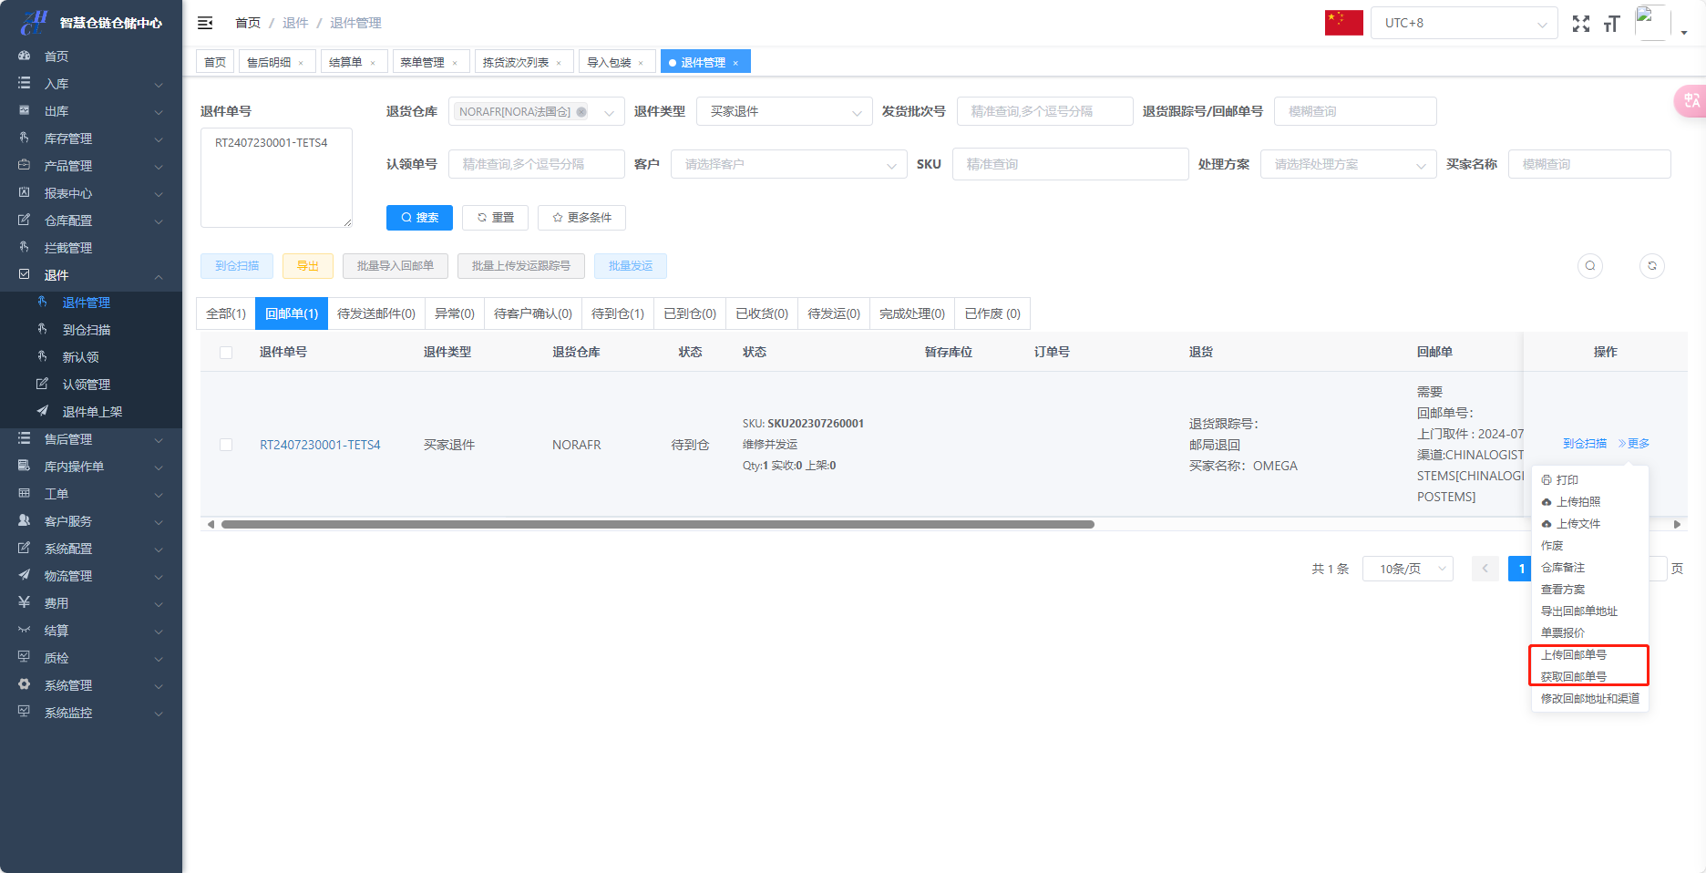Select the checkbox for row RT2407230001-TETS4
The image size is (1706, 873).
click(x=226, y=445)
